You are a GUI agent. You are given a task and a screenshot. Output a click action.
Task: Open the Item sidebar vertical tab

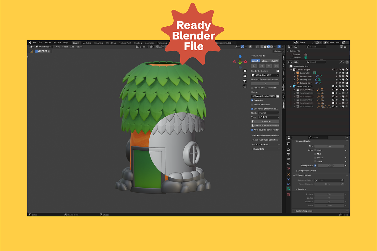(283, 57)
